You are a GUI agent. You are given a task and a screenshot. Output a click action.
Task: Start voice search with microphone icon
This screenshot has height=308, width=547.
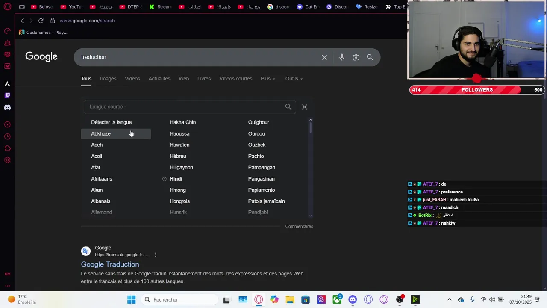point(342,57)
